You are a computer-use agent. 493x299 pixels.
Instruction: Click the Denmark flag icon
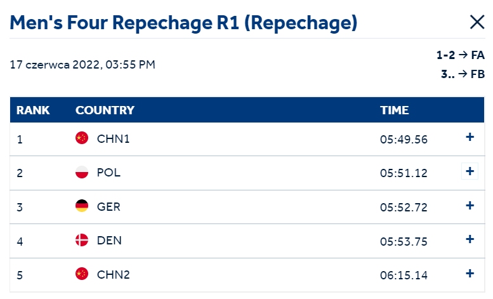[82, 240]
